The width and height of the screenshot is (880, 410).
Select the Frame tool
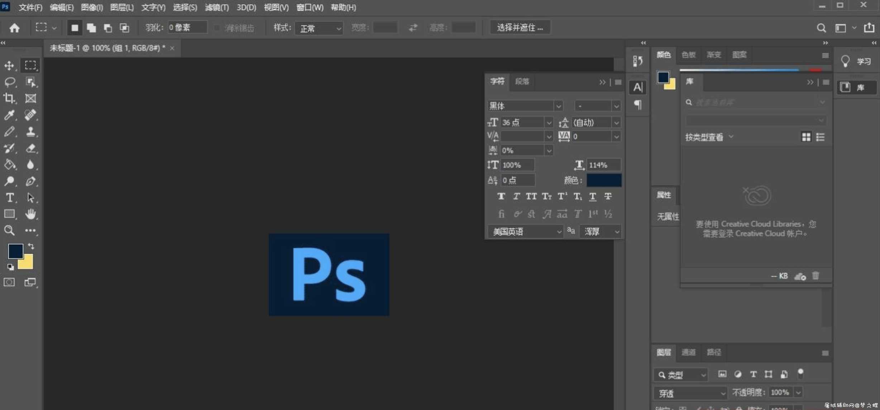click(30, 98)
